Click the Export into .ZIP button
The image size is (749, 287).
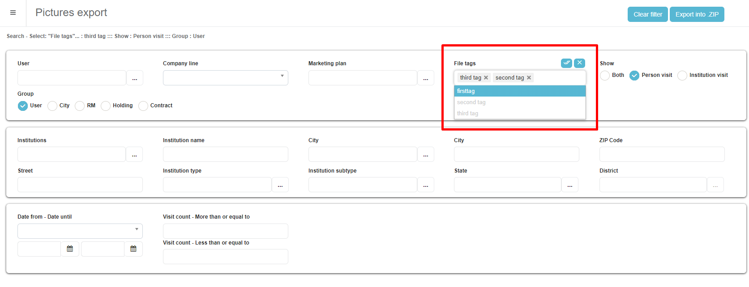point(697,14)
